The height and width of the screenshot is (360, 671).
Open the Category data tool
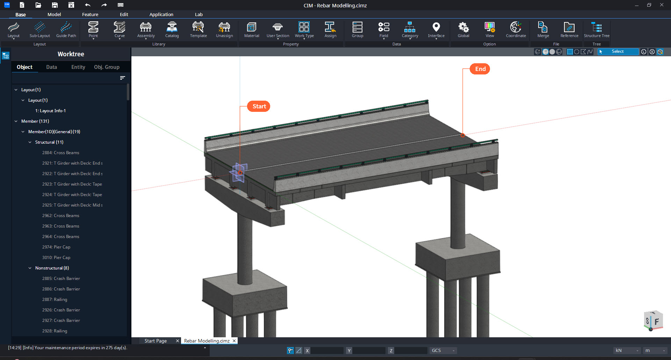pyautogui.click(x=410, y=30)
